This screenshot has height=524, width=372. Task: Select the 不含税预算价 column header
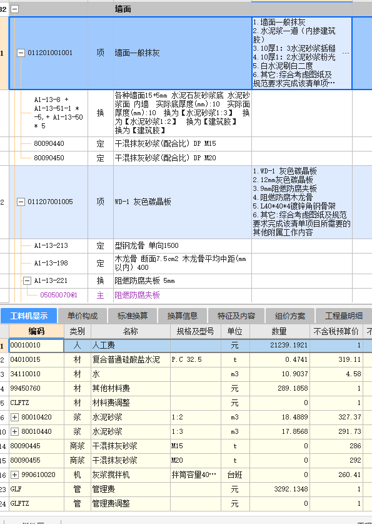tap(336, 331)
